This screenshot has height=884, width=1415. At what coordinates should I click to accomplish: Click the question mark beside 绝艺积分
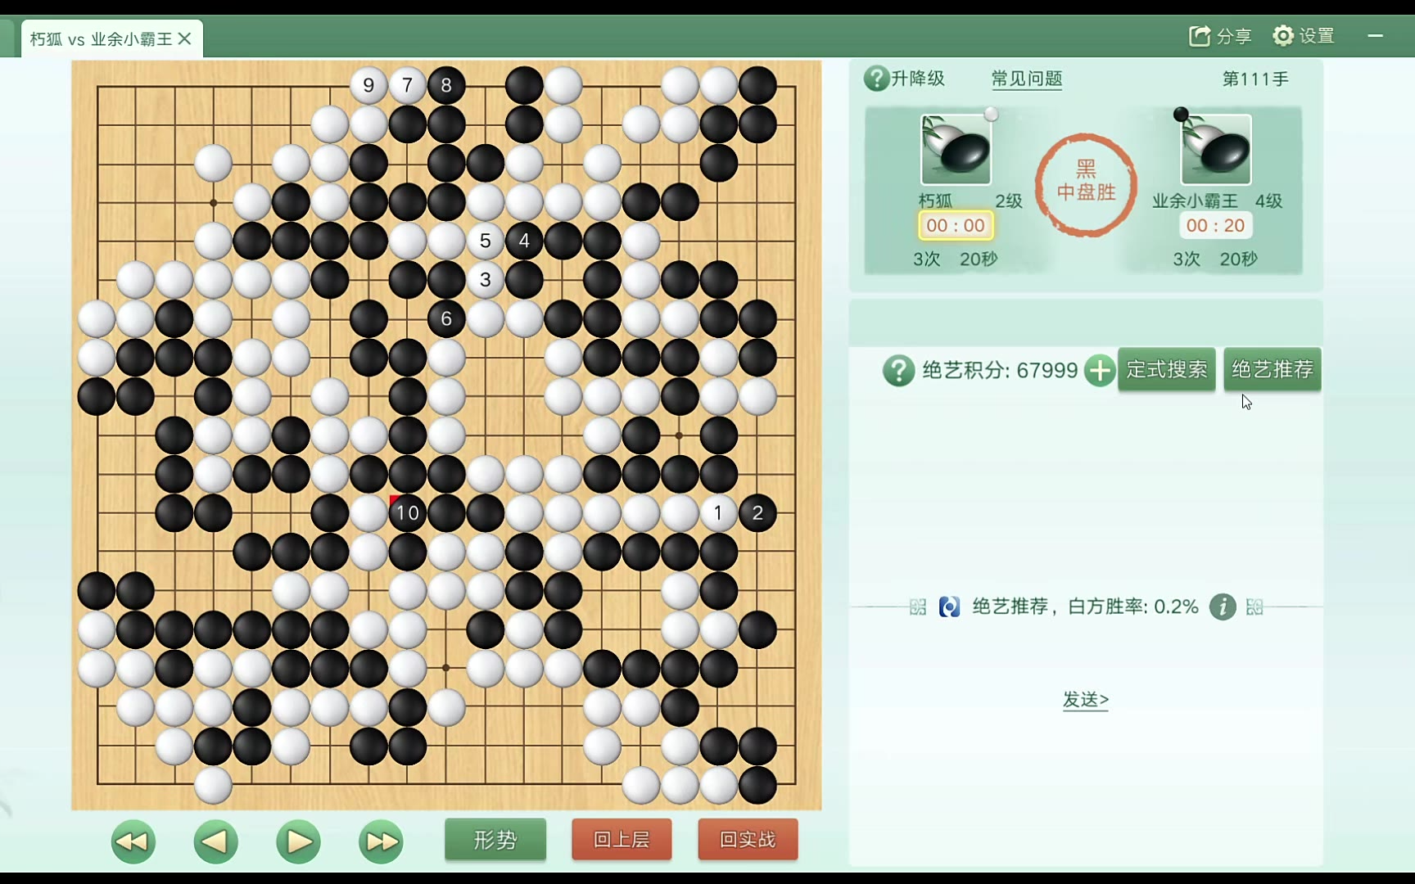point(898,370)
